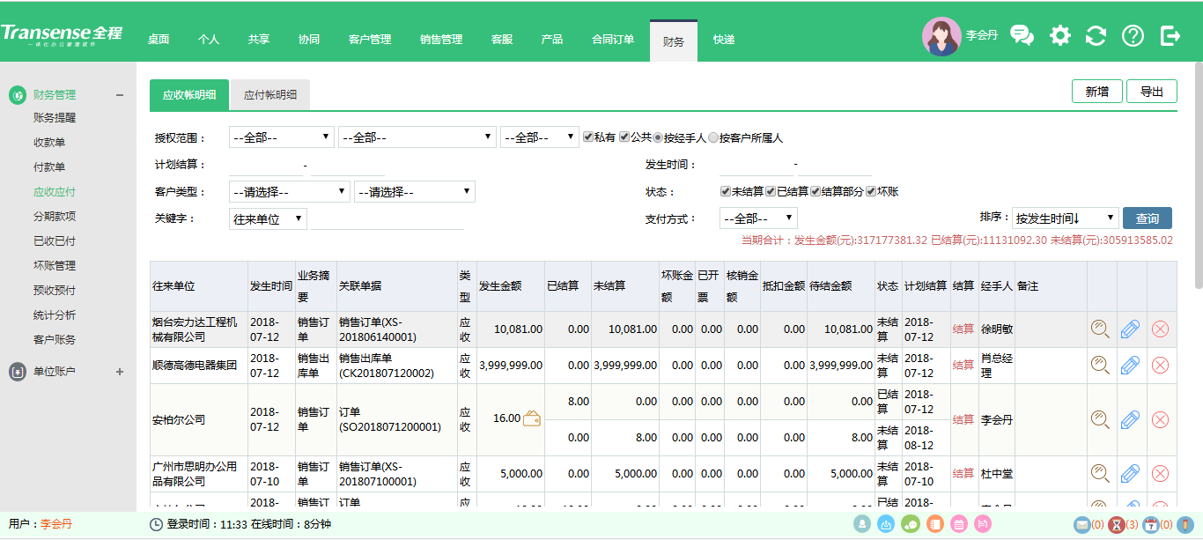This screenshot has height=540, width=1203.
Task: Edit the 广州市思明办公用品 row
Action: [x=1131, y=473]
